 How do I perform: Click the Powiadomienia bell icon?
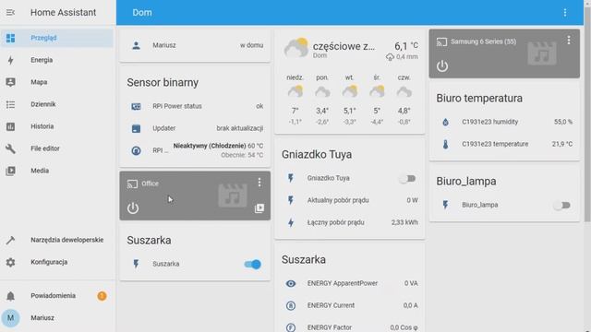tap(10, 296)
